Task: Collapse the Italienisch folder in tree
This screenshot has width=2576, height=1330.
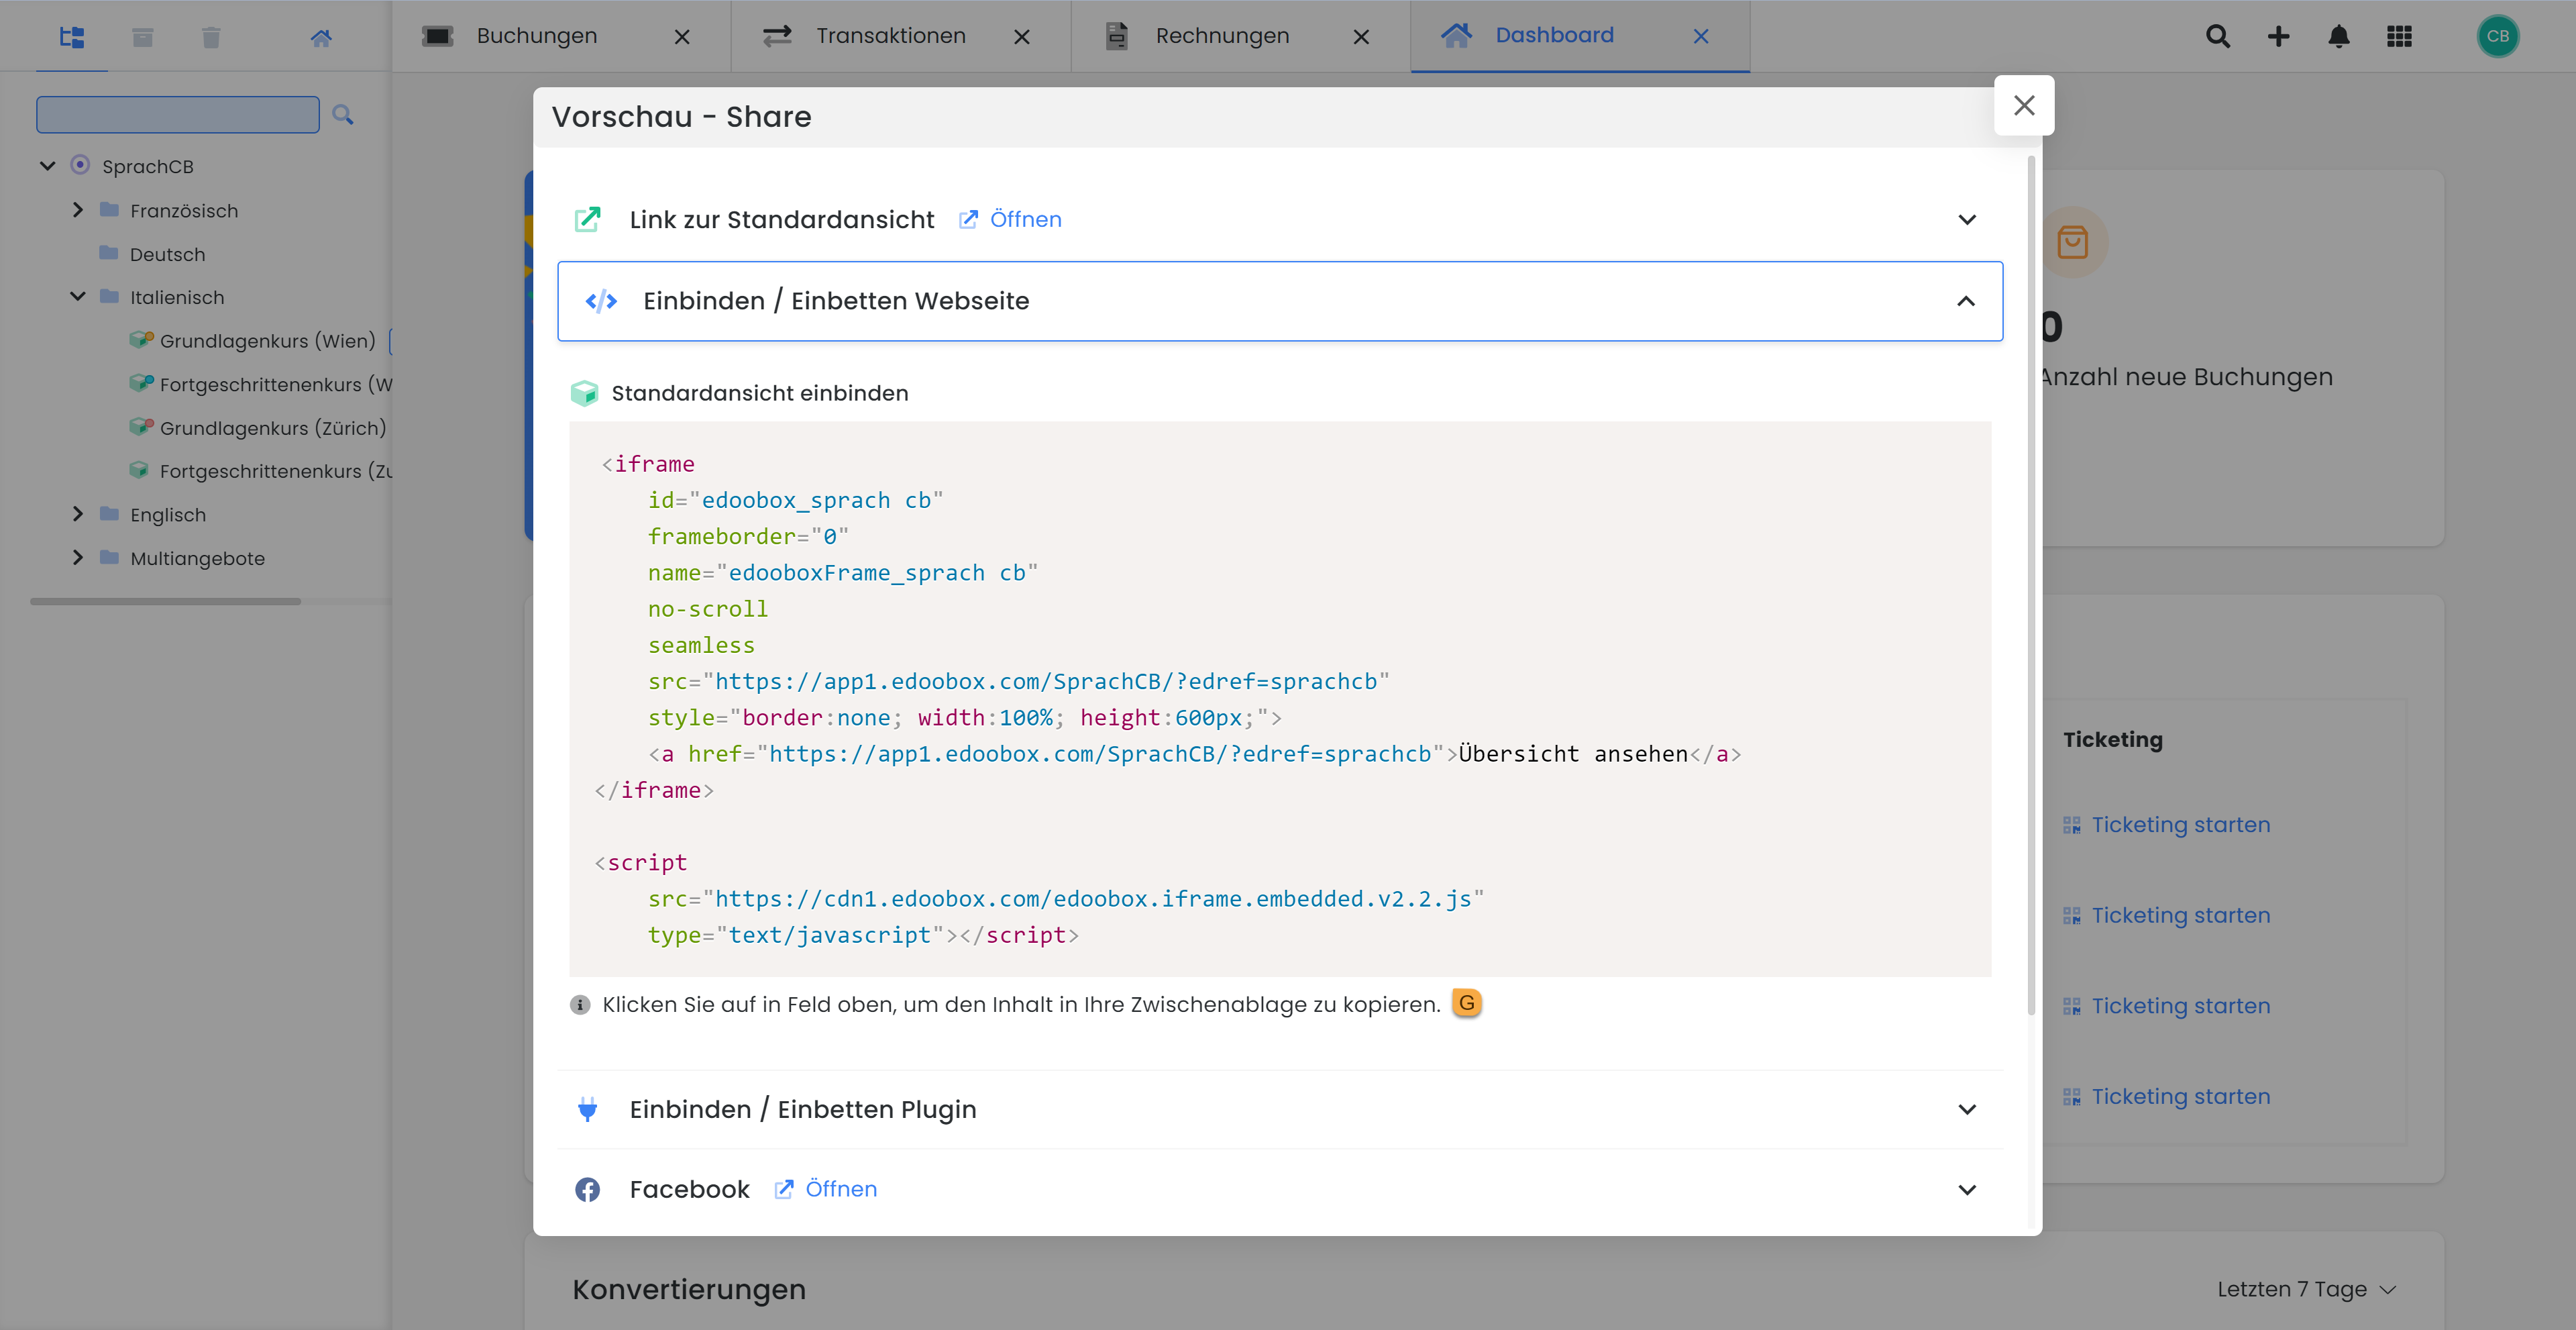Action: 78,296
